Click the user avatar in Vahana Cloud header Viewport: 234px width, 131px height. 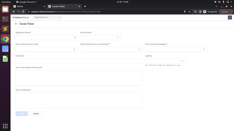tap(230, 18)
